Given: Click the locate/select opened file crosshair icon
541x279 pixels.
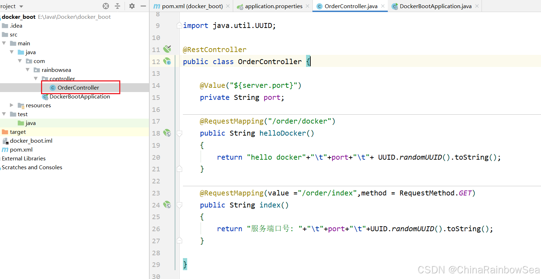Looking at the screenshot, I should pos(106,6).
